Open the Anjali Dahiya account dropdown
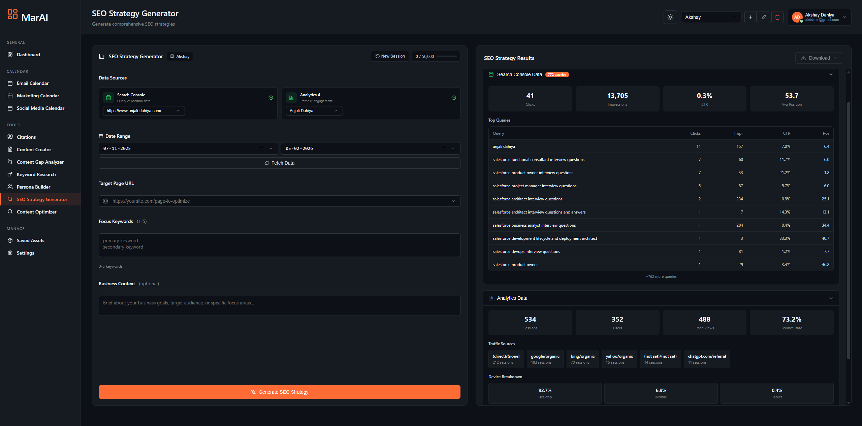The image size is (862, 426). pos(314,110)
